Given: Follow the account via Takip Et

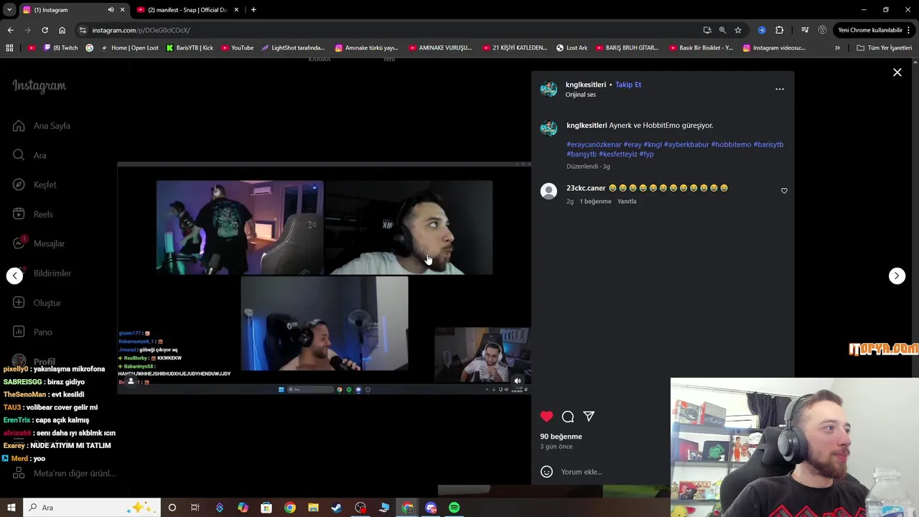Looking at the screenshot, I should pos(628,85).
